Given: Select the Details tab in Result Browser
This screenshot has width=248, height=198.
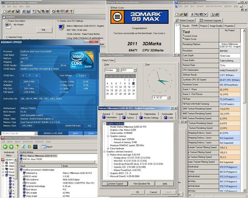Looking at the screenshot, I should [x=194, y=26].
